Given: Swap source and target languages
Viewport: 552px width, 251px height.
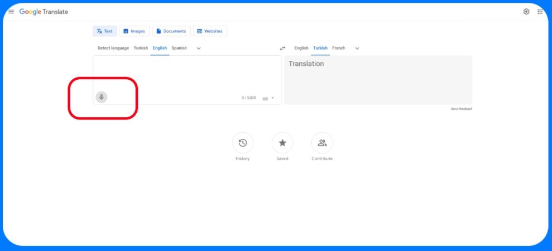Looking at the screenshot, I should 282,48.
